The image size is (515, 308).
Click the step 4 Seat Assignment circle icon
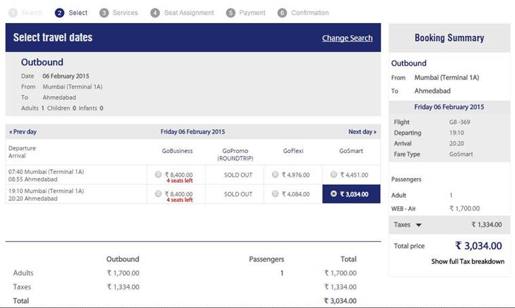tap(155, 13)
